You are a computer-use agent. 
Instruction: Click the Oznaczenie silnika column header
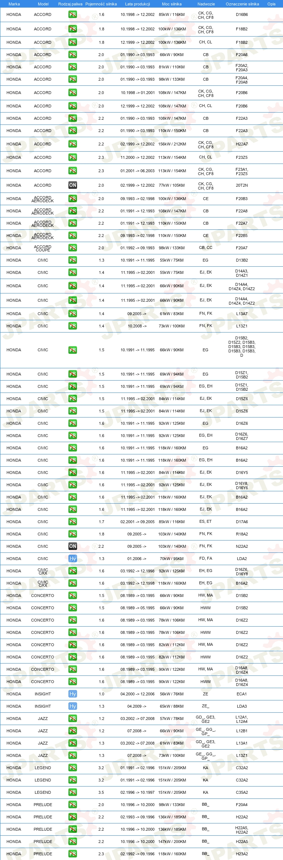(x=242, y=4)
